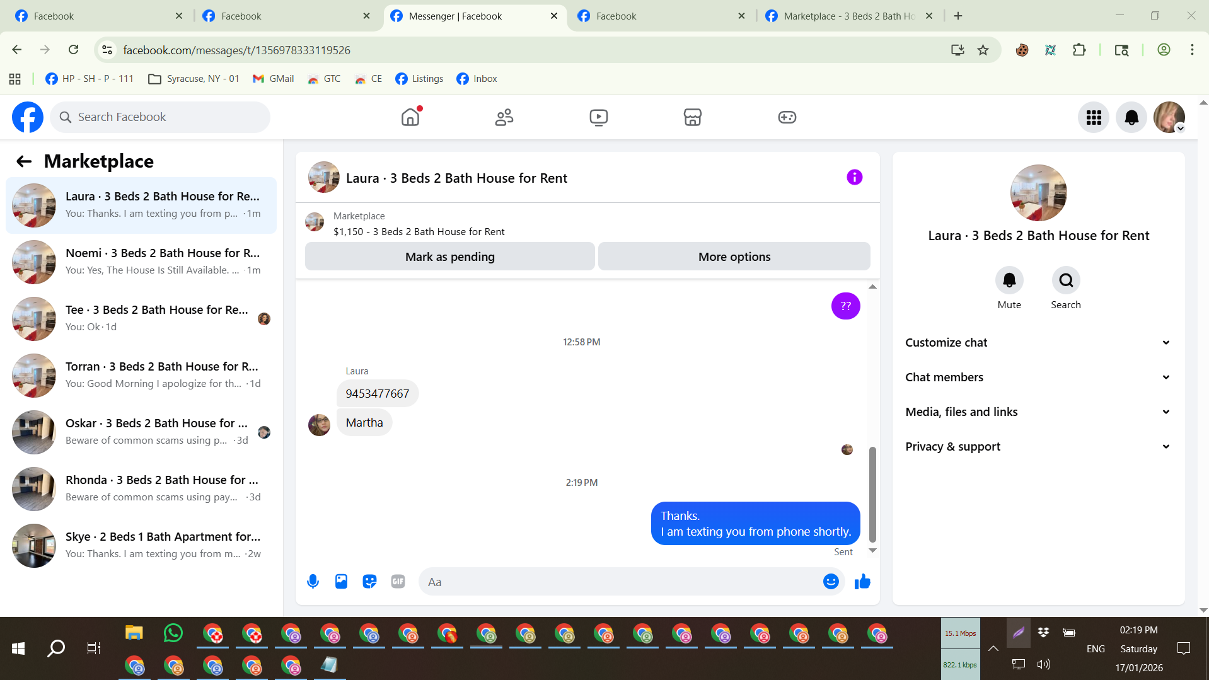
Task: Click the address bar URL
Action: click(x=236, y=50)
